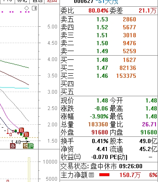Screen dimensions: 158x182
Task: Click the 现价 value 1.48
Action: point(102,100)
